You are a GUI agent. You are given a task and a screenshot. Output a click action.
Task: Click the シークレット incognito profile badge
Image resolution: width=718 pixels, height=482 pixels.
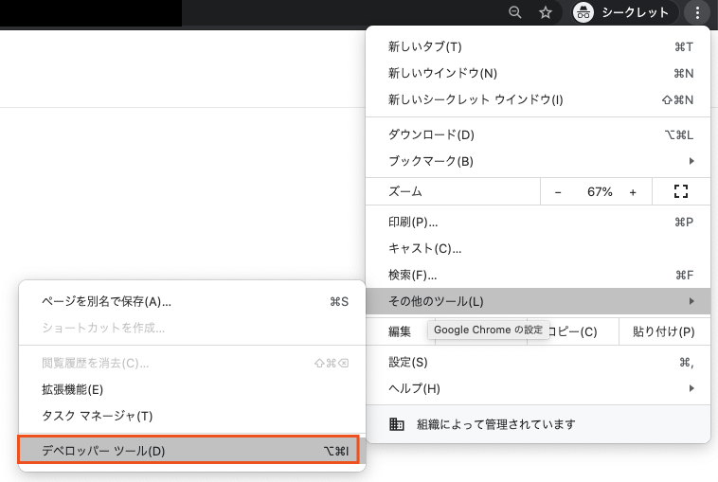click(x=624, y=12)
